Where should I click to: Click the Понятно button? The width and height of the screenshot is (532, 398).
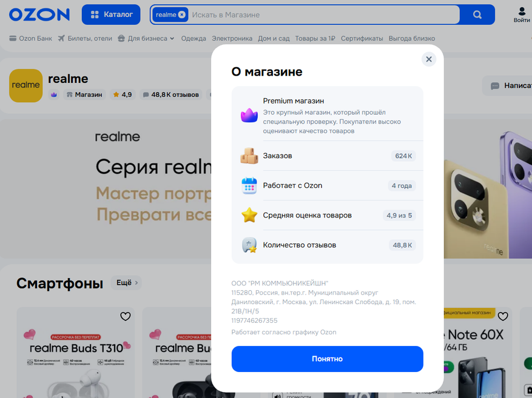pos(327,359)
